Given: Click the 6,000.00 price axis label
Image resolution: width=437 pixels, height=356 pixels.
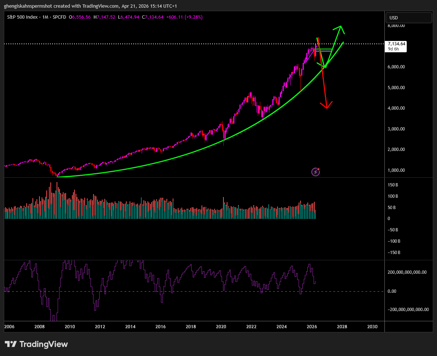Looking at the screenshot, I should pyautogui.click(x=396, y=67).
